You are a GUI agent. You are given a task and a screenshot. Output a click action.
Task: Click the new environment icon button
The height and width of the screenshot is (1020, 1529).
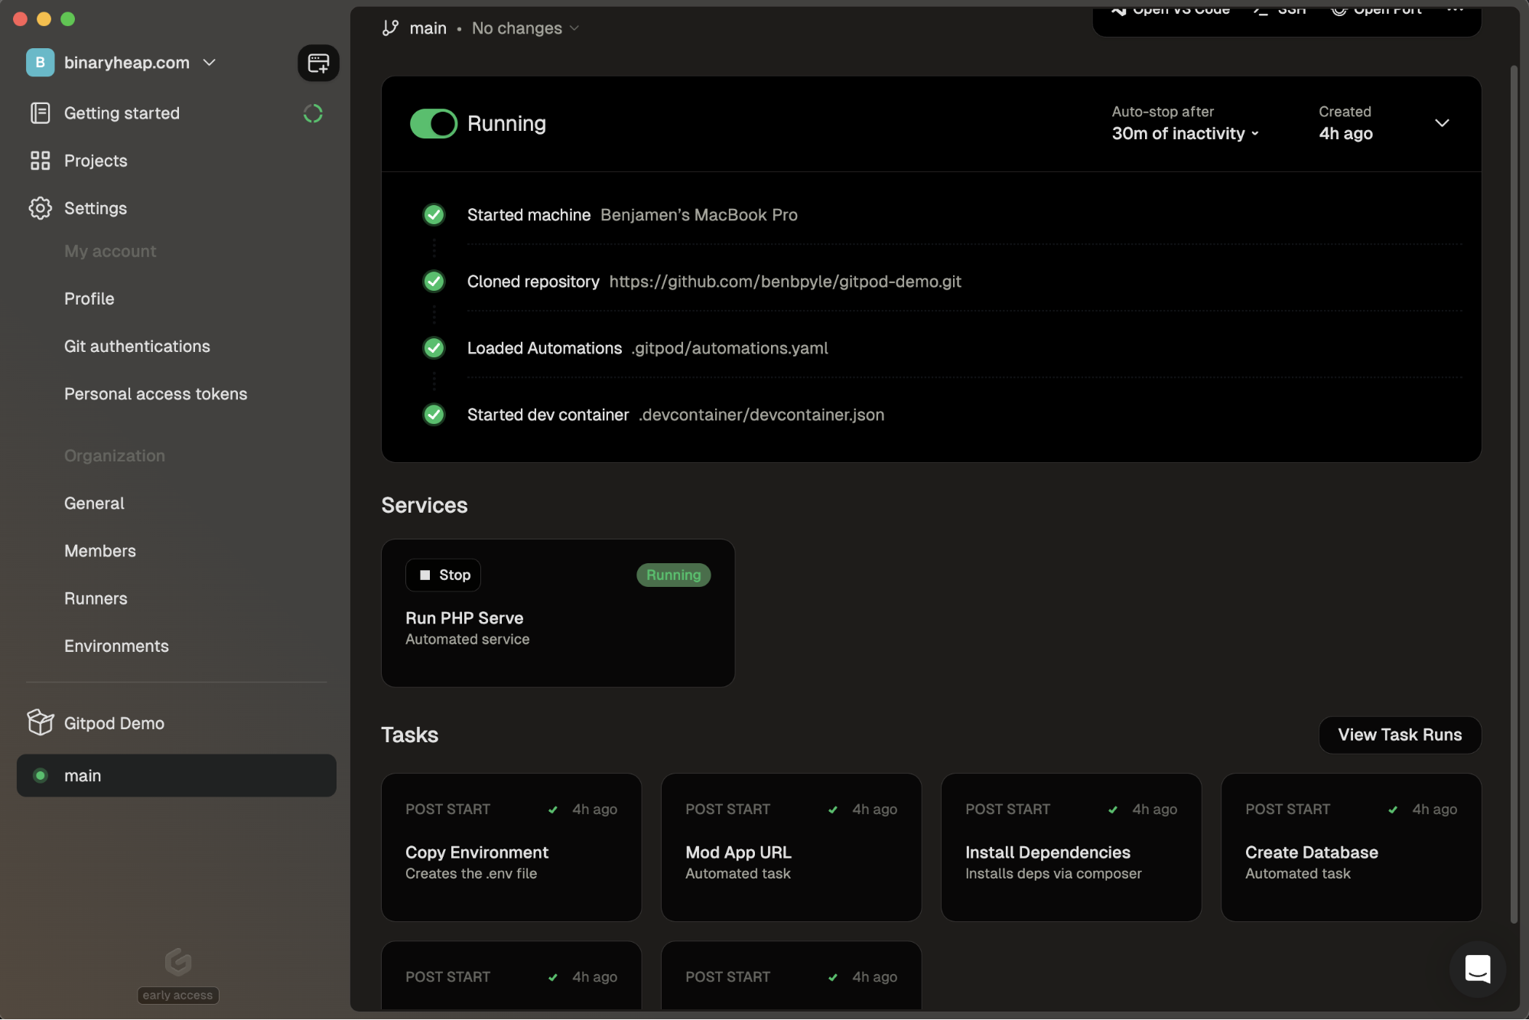coord(318,63)
